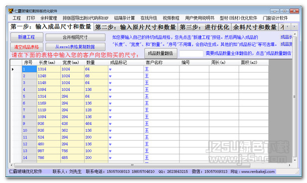The image size is (307, 183).
Task: Switch to the 第三步 进行优化 tab
Action: tap(204, 27)
